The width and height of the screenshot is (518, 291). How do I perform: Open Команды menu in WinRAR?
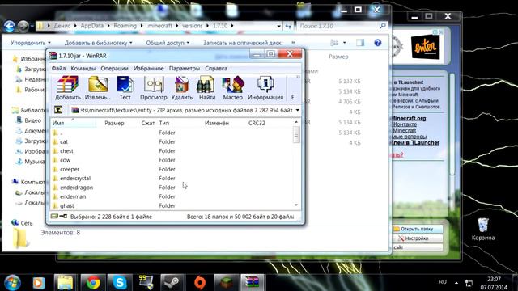pyautogui.click(x=83, y=68)
